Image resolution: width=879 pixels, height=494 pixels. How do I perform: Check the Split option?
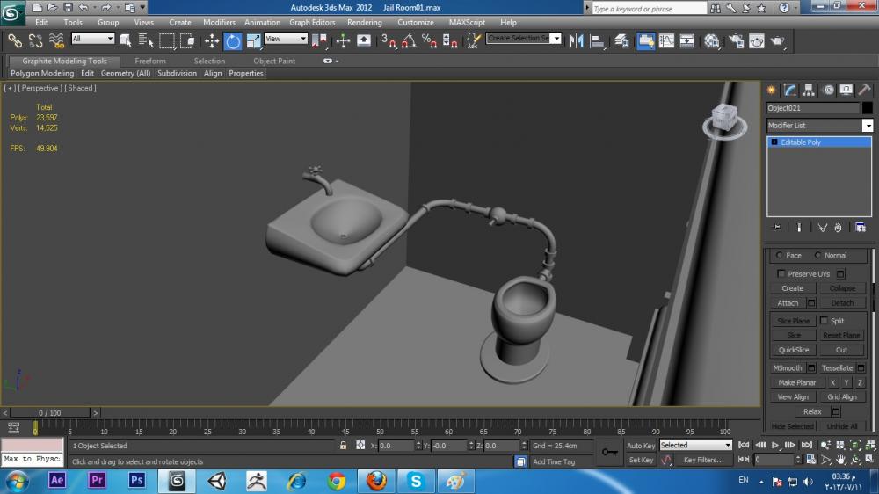(x=824, y=321)
